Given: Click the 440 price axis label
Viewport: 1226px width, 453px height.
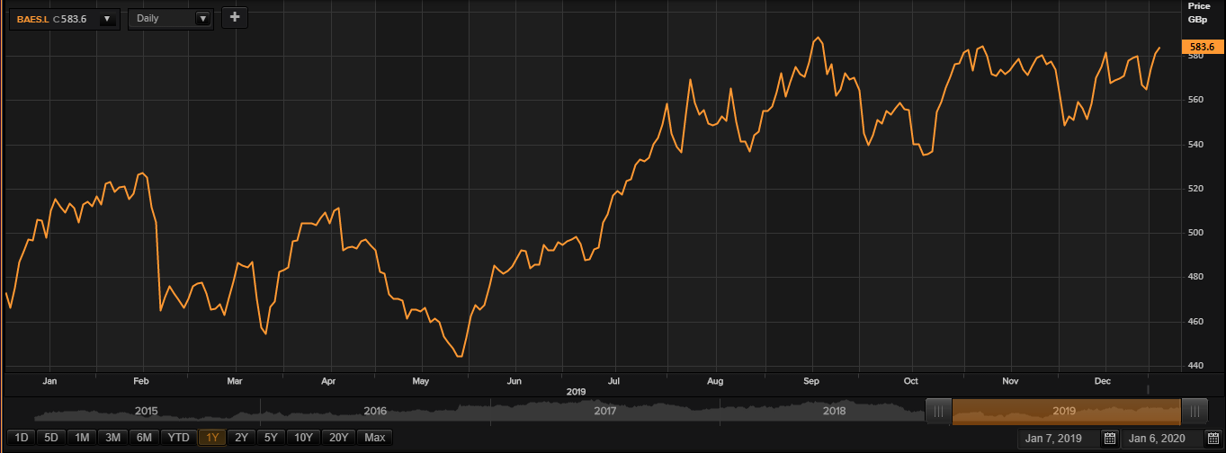Looking at the screenshot, I should pyautogui.click(x=1196, y=366).
